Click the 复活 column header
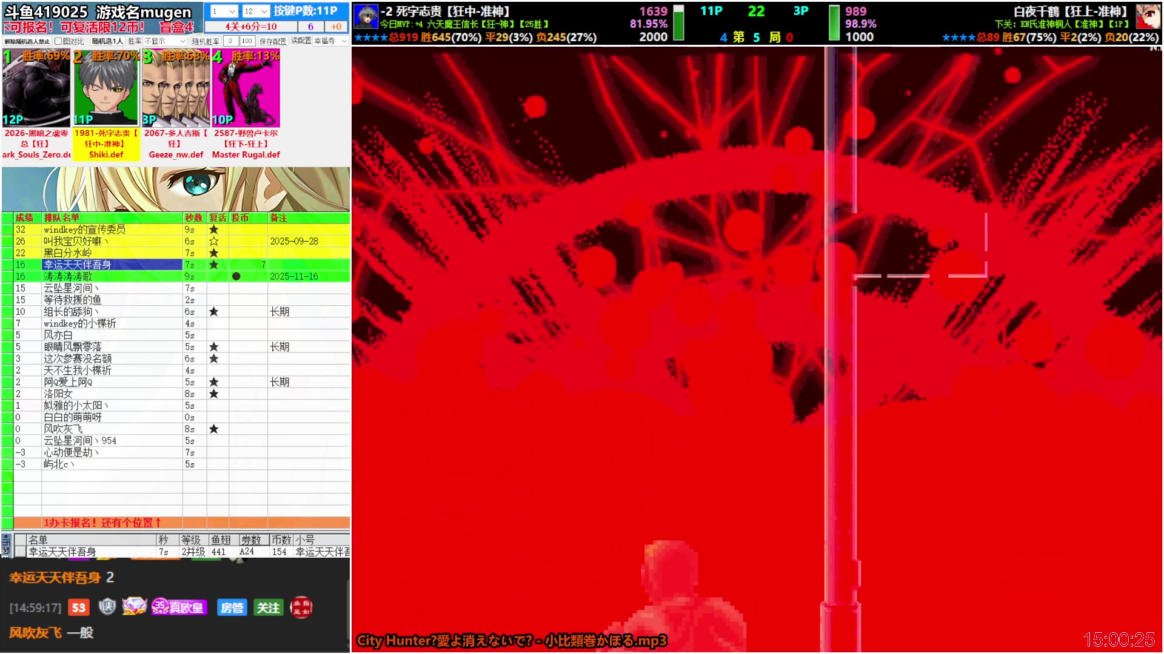 tap(218, 217)
